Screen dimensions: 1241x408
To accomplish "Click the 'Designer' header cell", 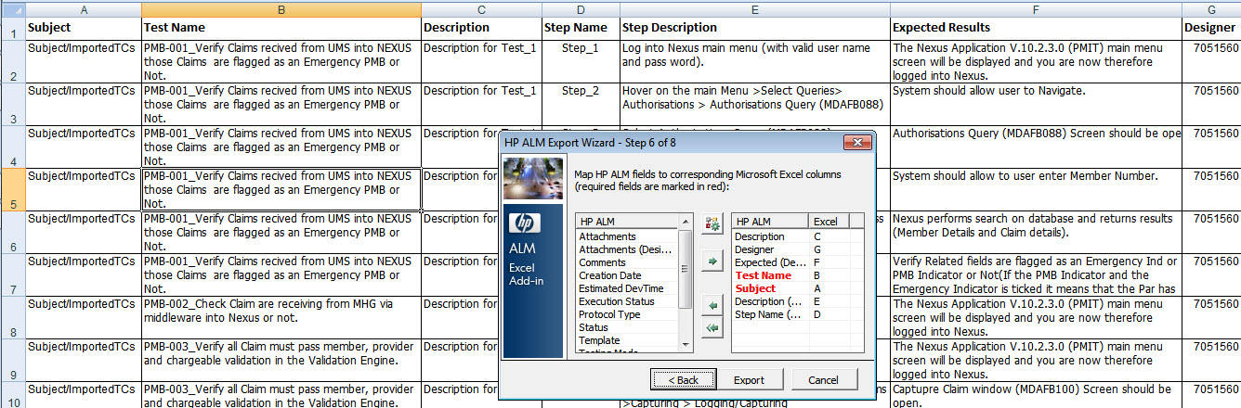I will (x=1211, y=28).
